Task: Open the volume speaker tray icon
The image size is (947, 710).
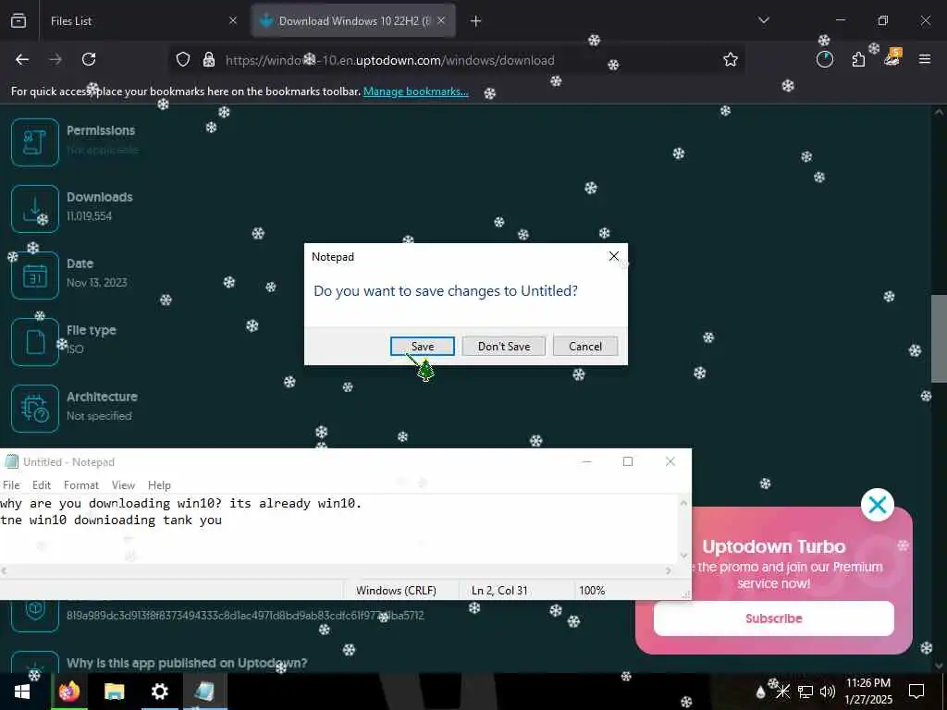Action: (x=827, y=692)
